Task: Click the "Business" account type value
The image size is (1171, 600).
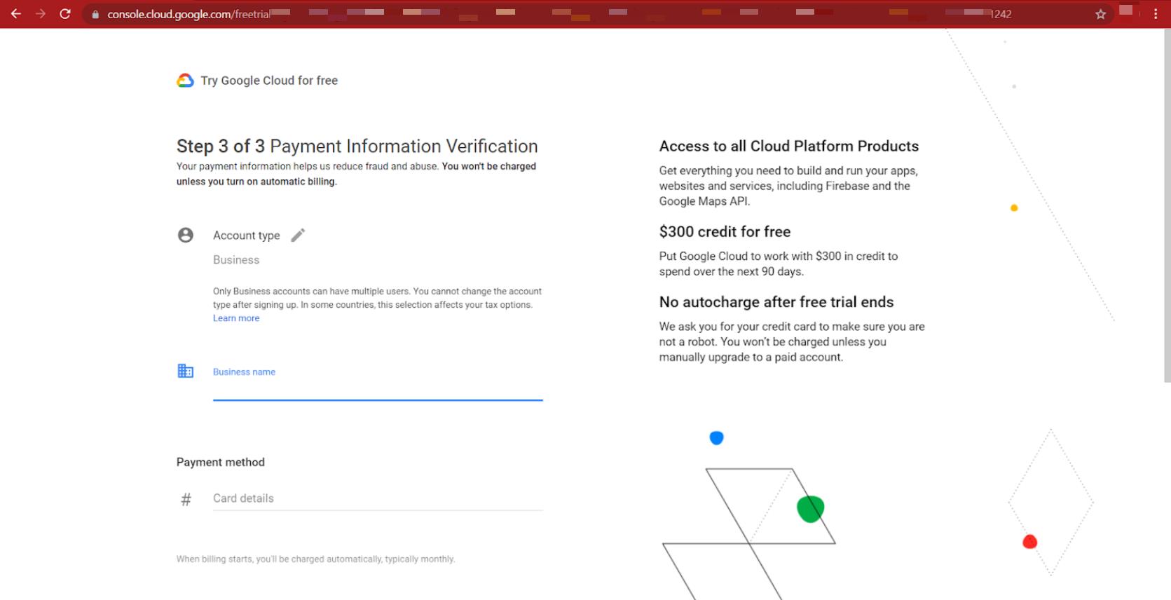Action: pos(236,260)
